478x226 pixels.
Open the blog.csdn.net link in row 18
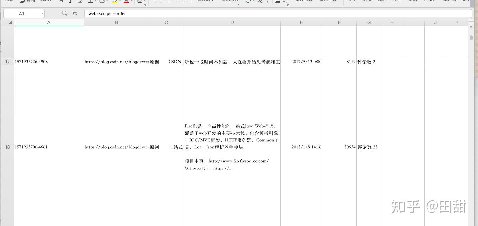[116, 147]
